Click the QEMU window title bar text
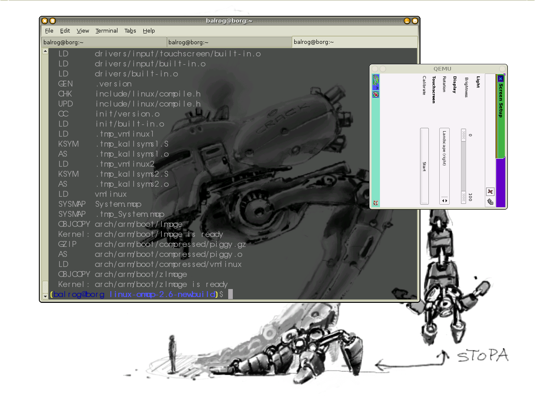 pyautogui.click(x=442, y=69)
